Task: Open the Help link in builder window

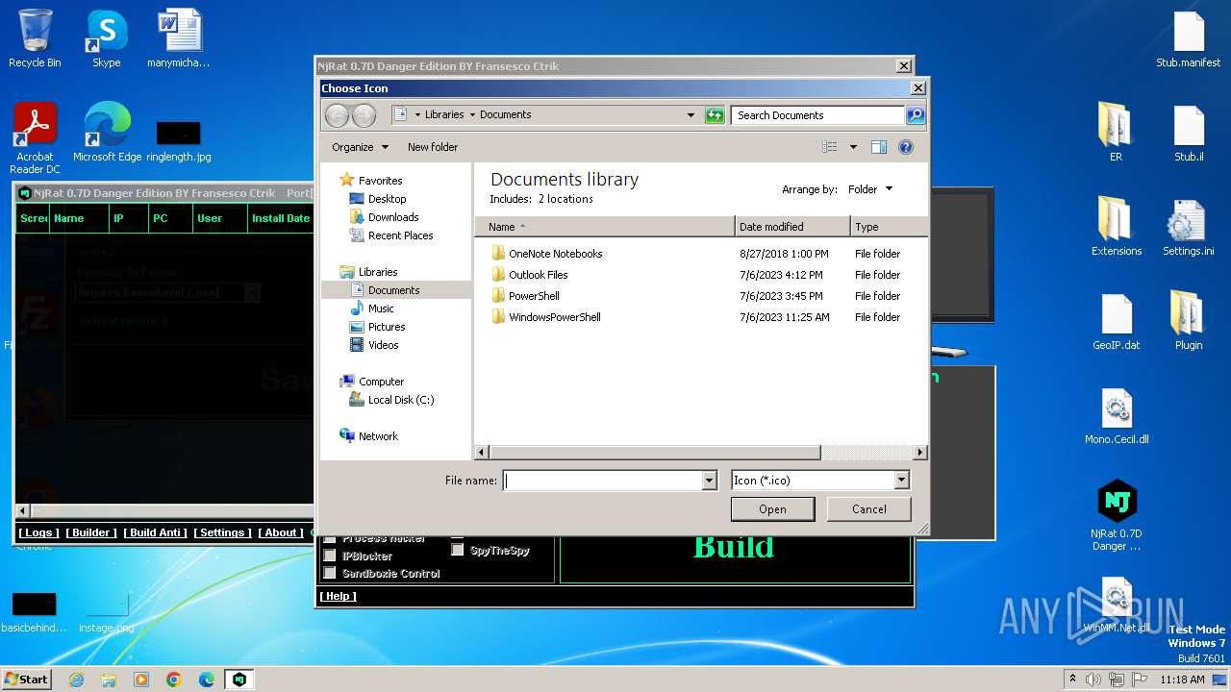Action: pyautogui.click(x=338, y=596)
